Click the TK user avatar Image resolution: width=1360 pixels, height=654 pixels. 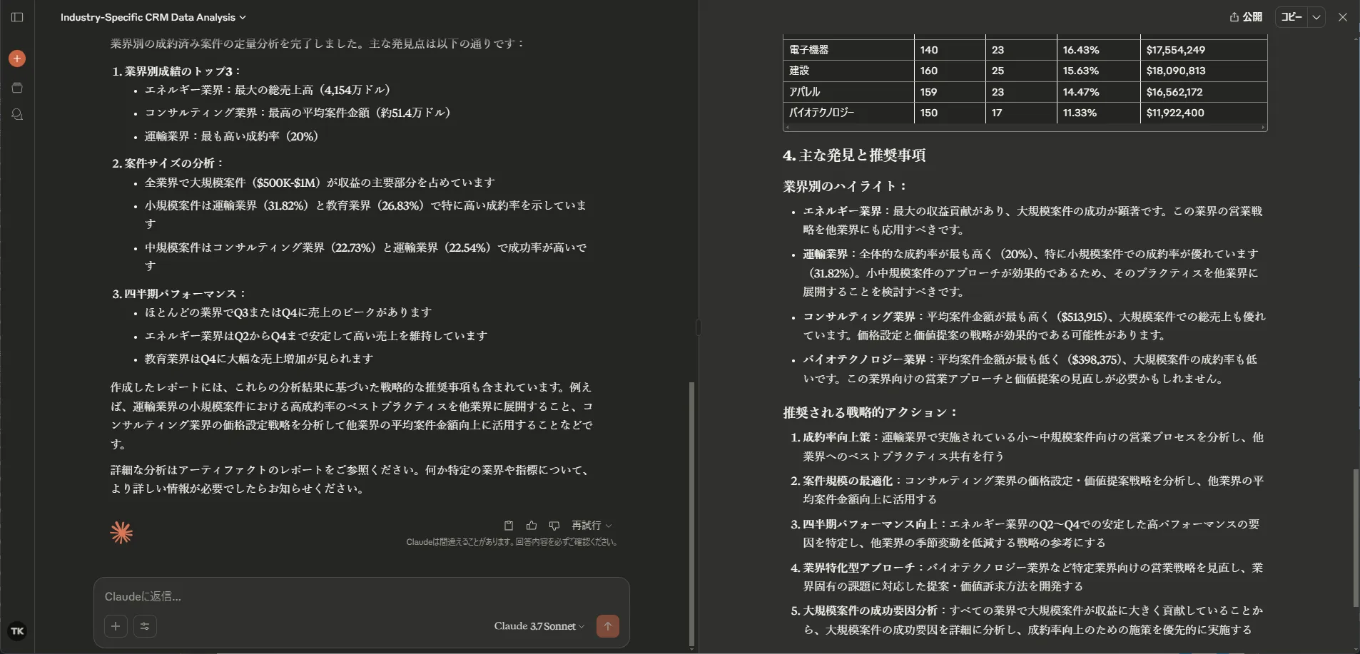click(x=17, y=630)
